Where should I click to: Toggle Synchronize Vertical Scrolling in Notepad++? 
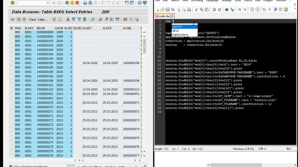coord(252,9)
